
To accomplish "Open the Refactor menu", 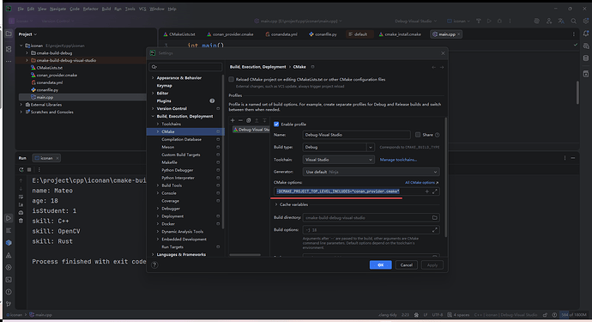I will (91, 9).
